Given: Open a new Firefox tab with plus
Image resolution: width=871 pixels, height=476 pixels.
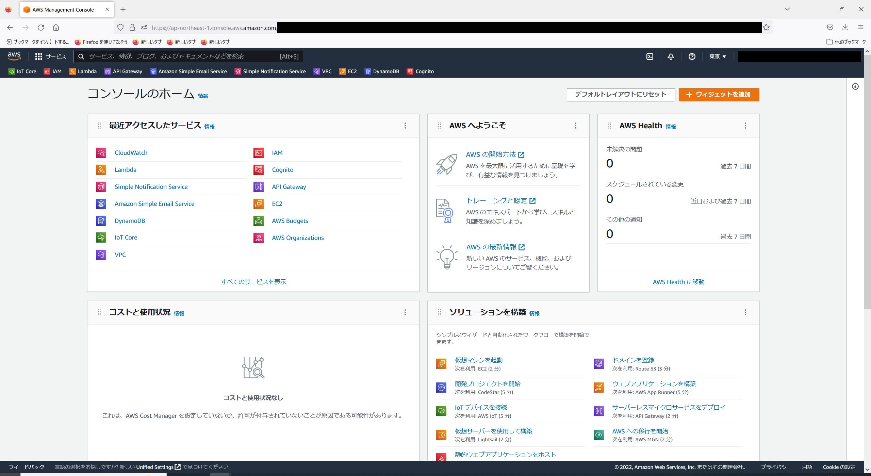Looking at the screenshot, I should pos(123,10).
